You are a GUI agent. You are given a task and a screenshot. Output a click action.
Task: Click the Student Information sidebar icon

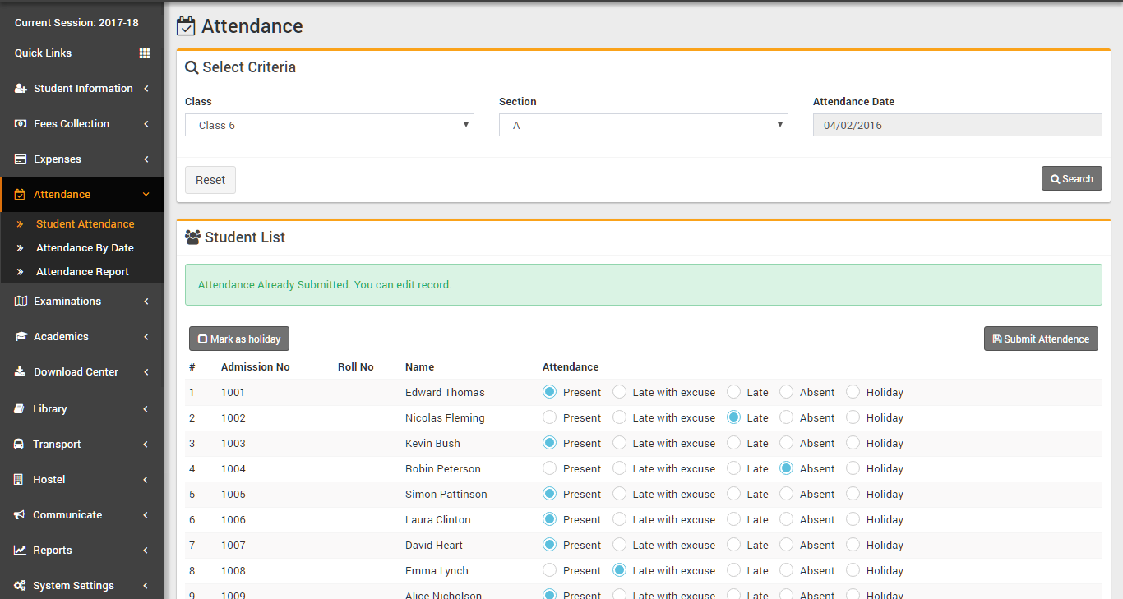[21, 89]
